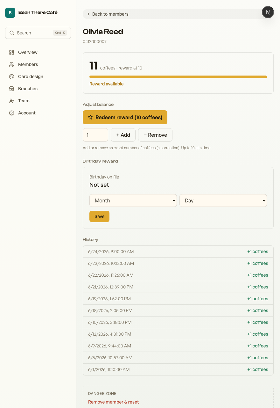Click the DANGER ZONE label
The height and width of the screenshot is (408, 280).
[102, 394]
